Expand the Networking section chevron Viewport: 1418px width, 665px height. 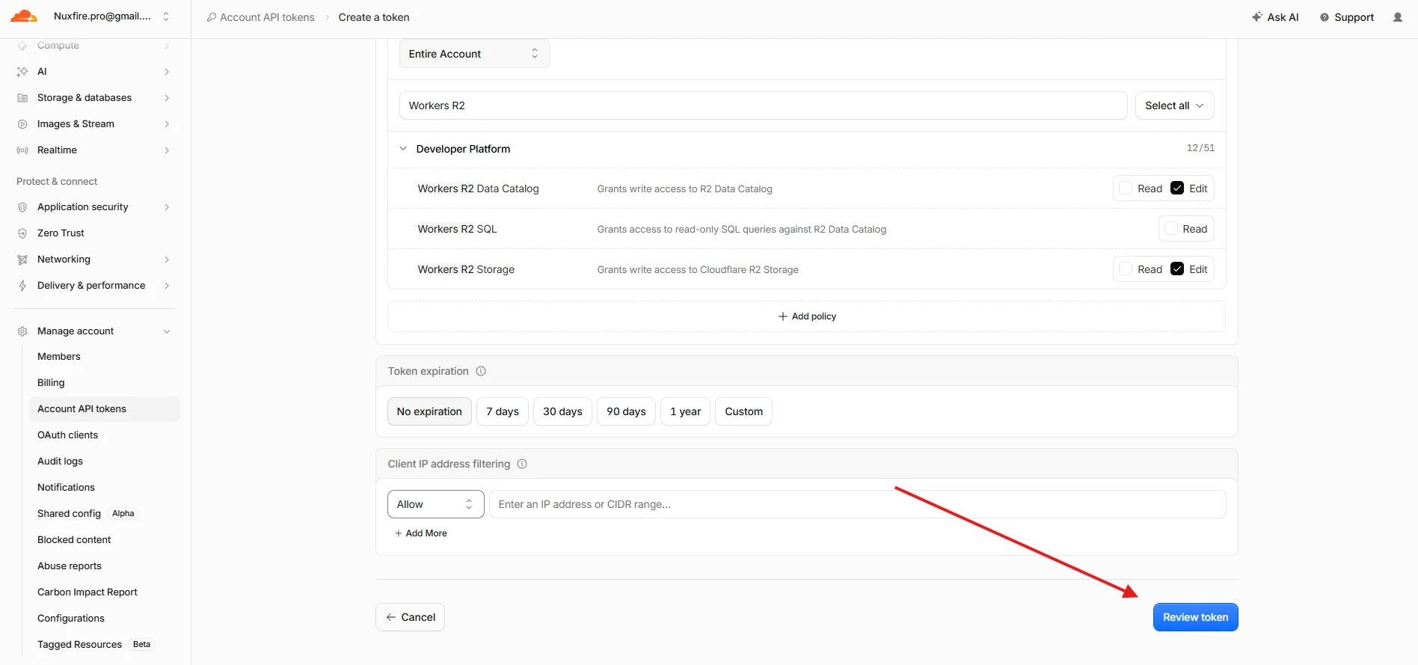(x=167, y=260)
